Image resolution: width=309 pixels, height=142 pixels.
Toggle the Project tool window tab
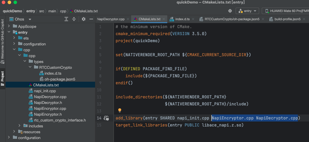(x=3, y=79)
